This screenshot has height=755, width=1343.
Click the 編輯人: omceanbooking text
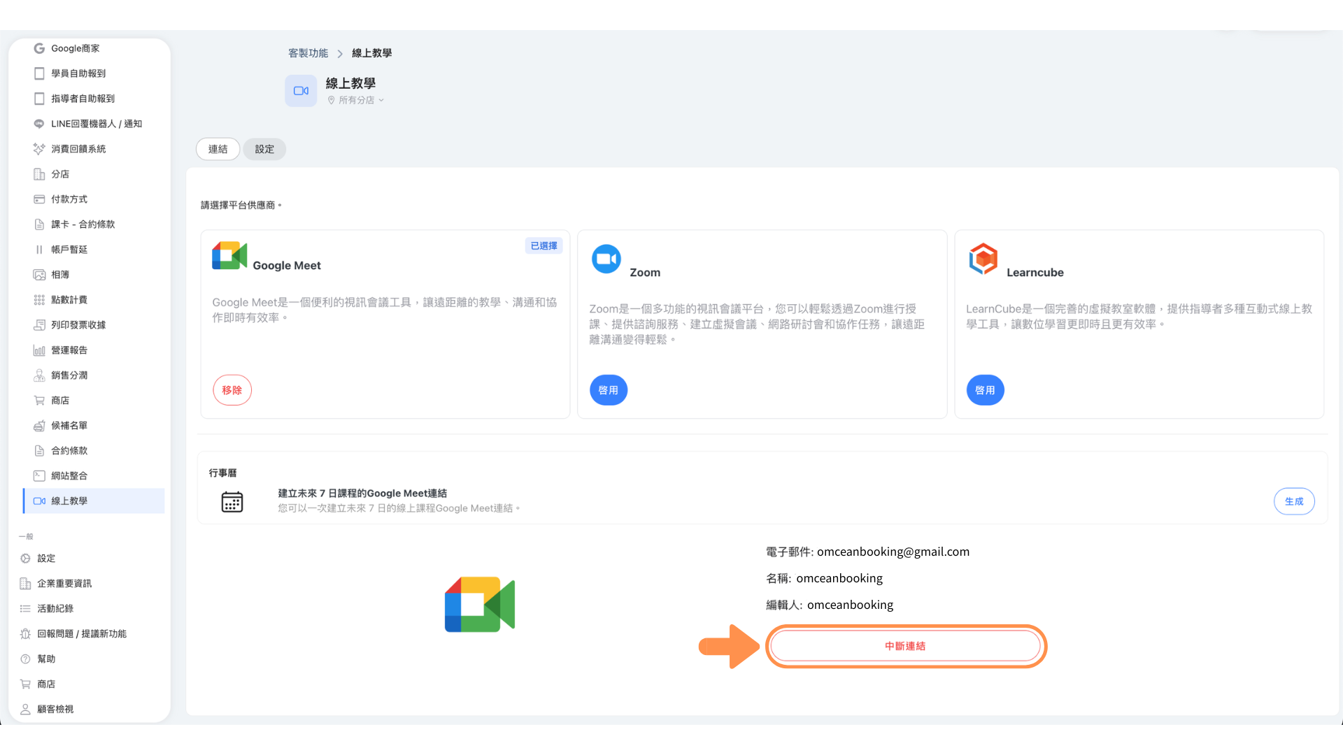pyautogui.click(x=830, y=605)
